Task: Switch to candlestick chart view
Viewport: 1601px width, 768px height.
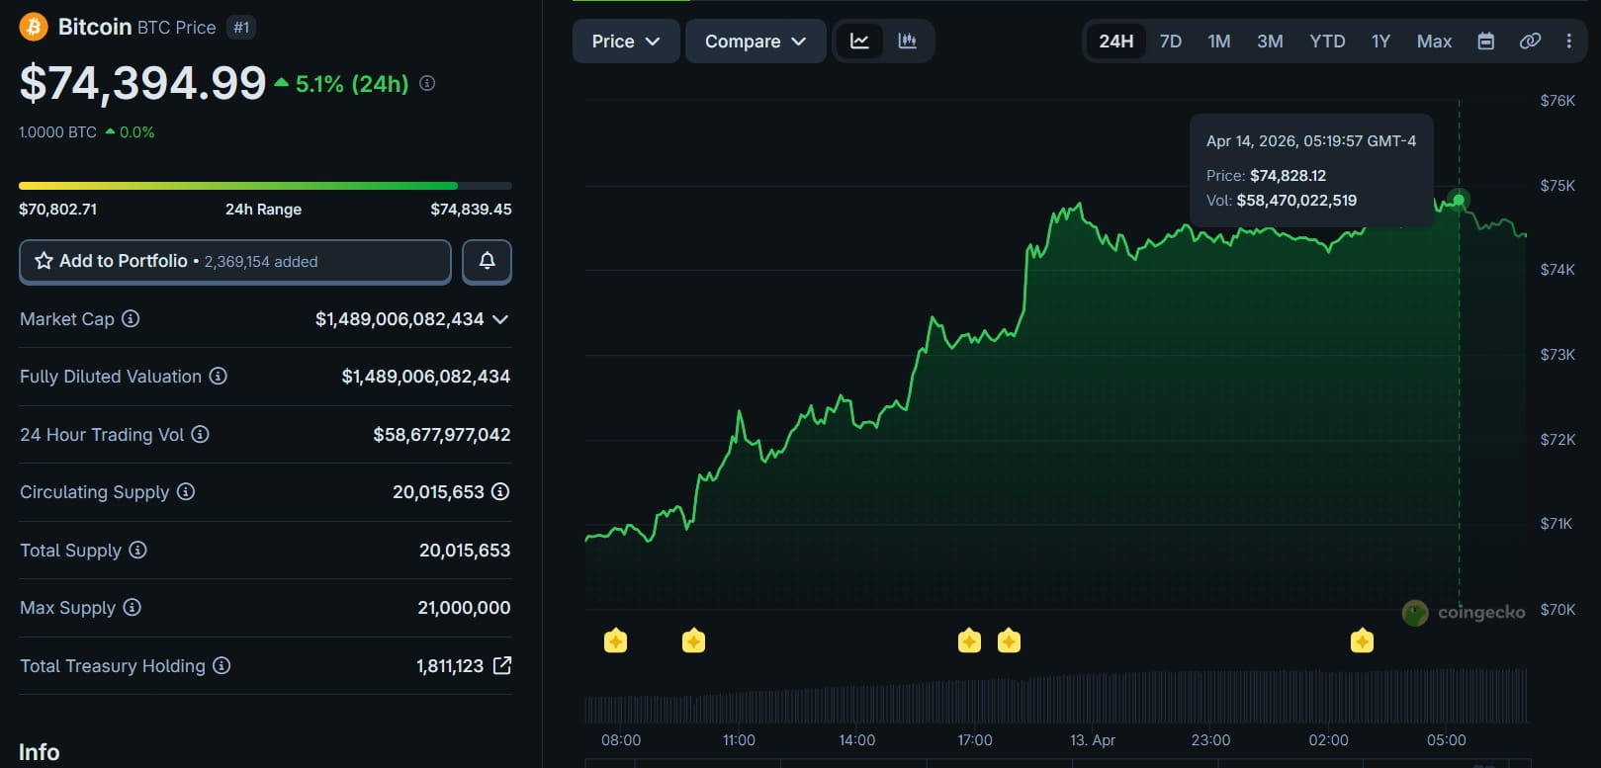Action: pyautogui.click(x=907, y=42)
